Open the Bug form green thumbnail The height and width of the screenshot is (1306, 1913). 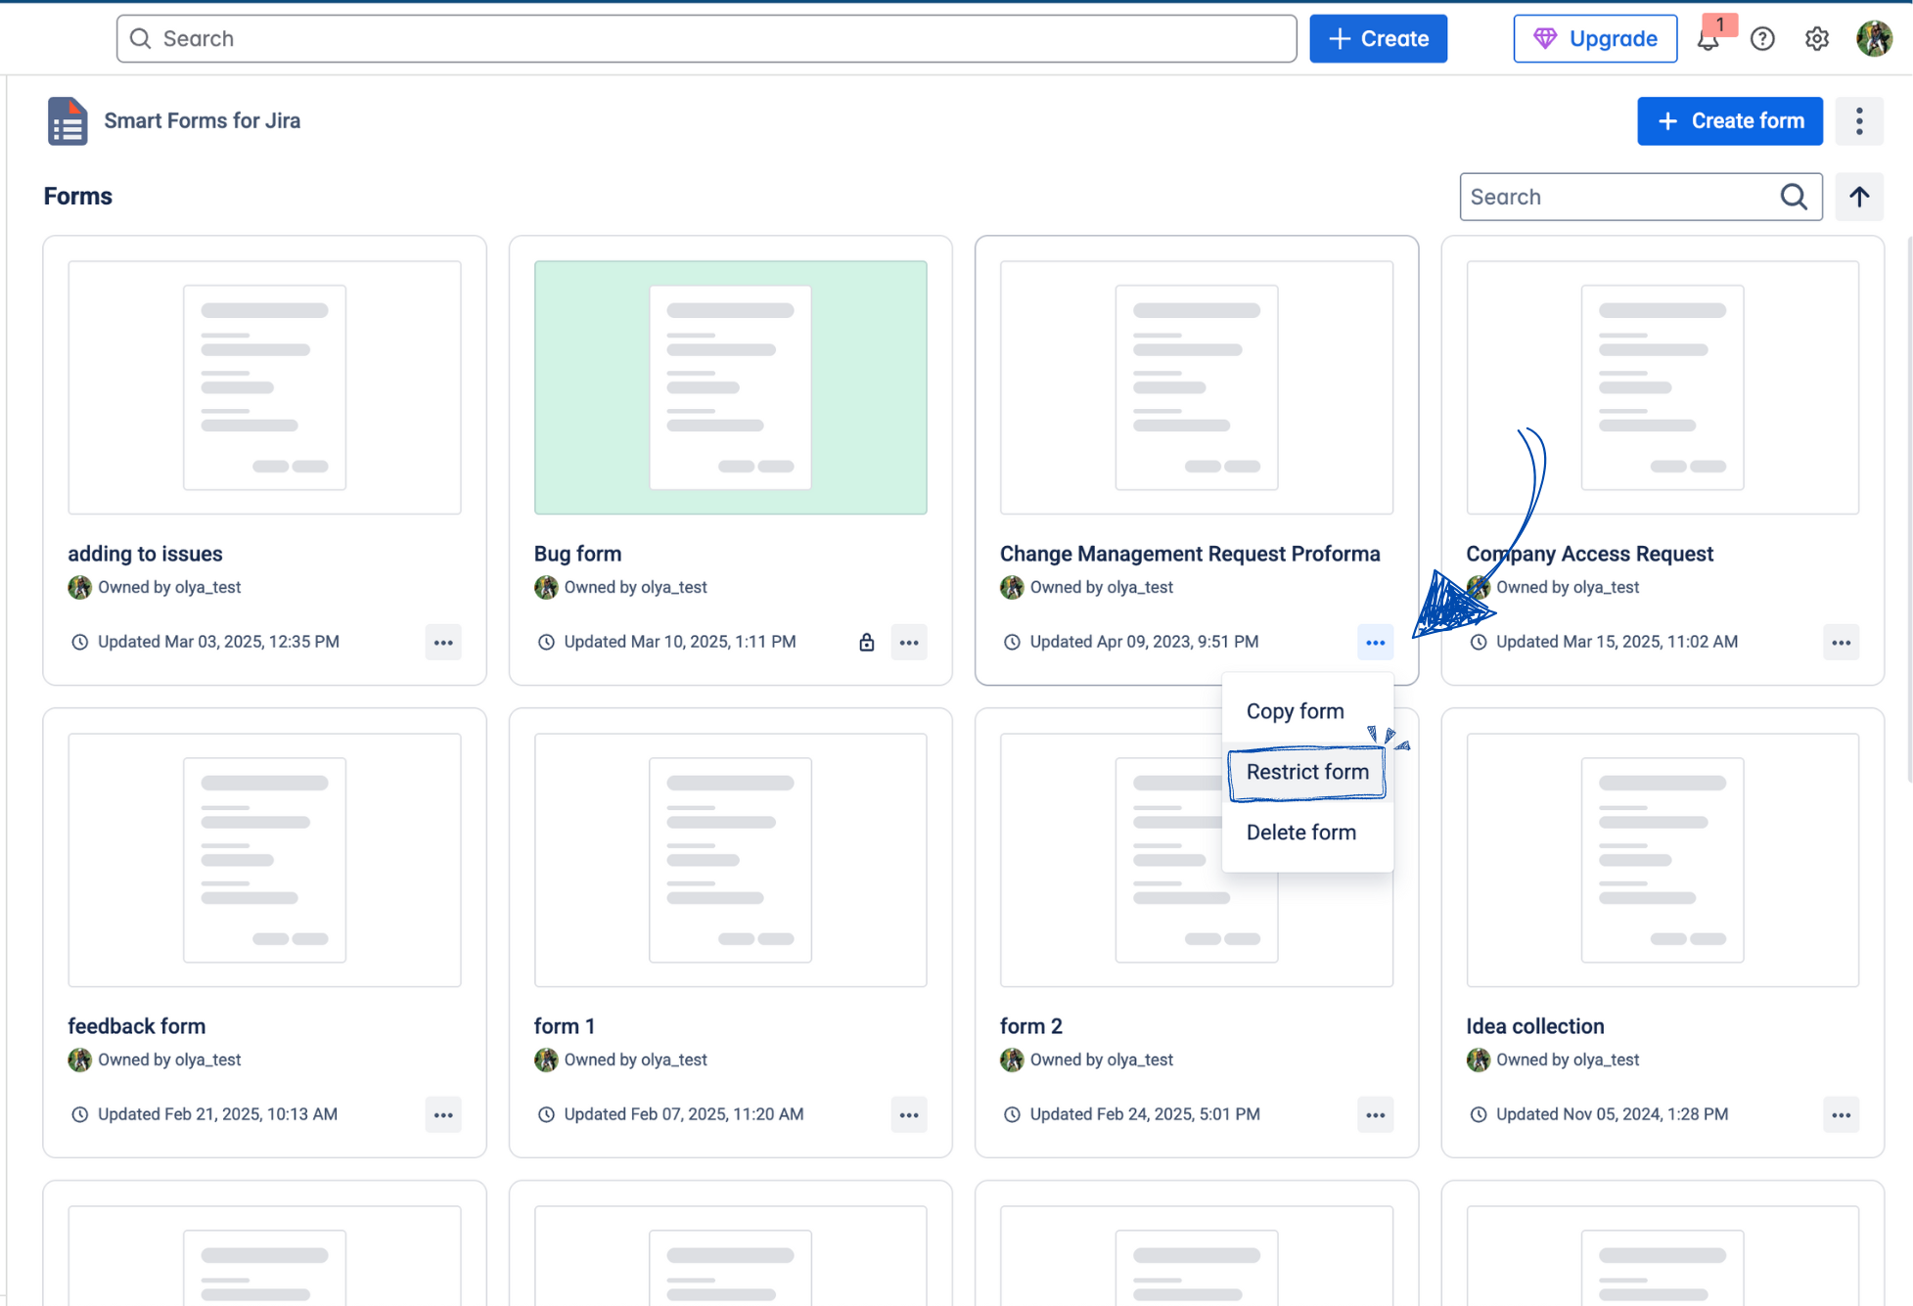tap(730, 387)
